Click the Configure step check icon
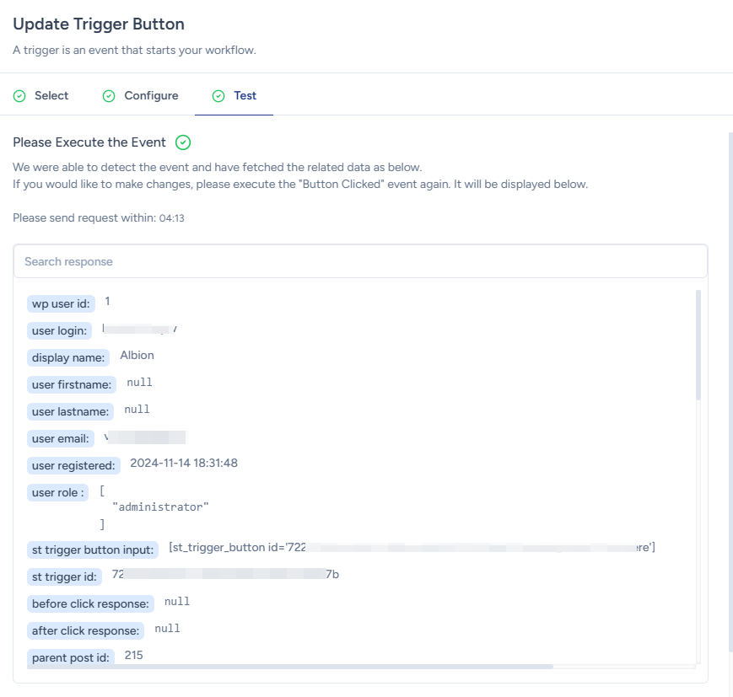This screenshot has height=697, width=733. click(x=109, y=96)
